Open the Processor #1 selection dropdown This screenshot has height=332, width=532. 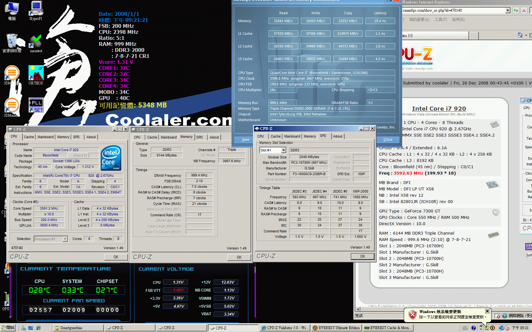pos(65,239)
